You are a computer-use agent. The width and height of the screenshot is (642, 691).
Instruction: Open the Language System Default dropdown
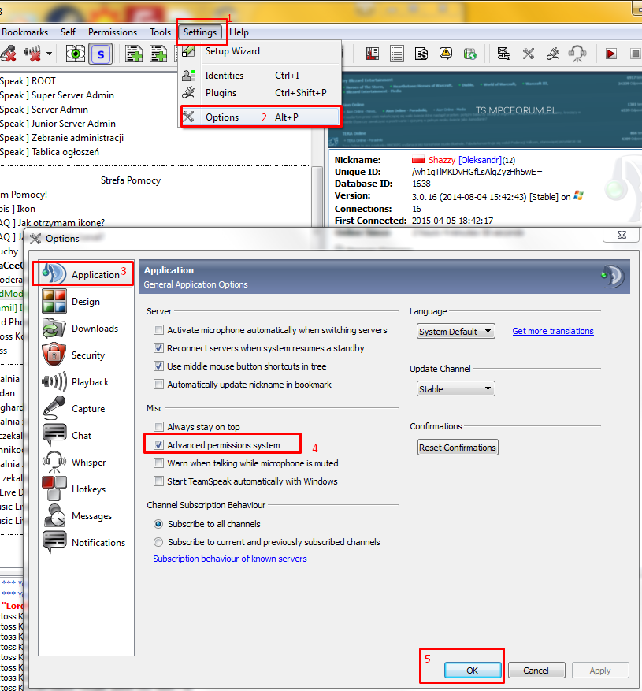coord(455,332)
